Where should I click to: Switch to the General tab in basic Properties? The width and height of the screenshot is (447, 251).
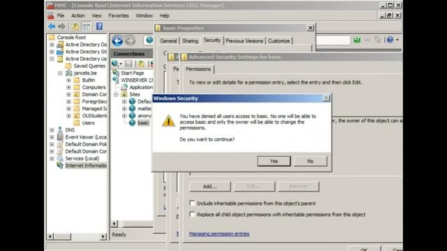pos(168,40)
